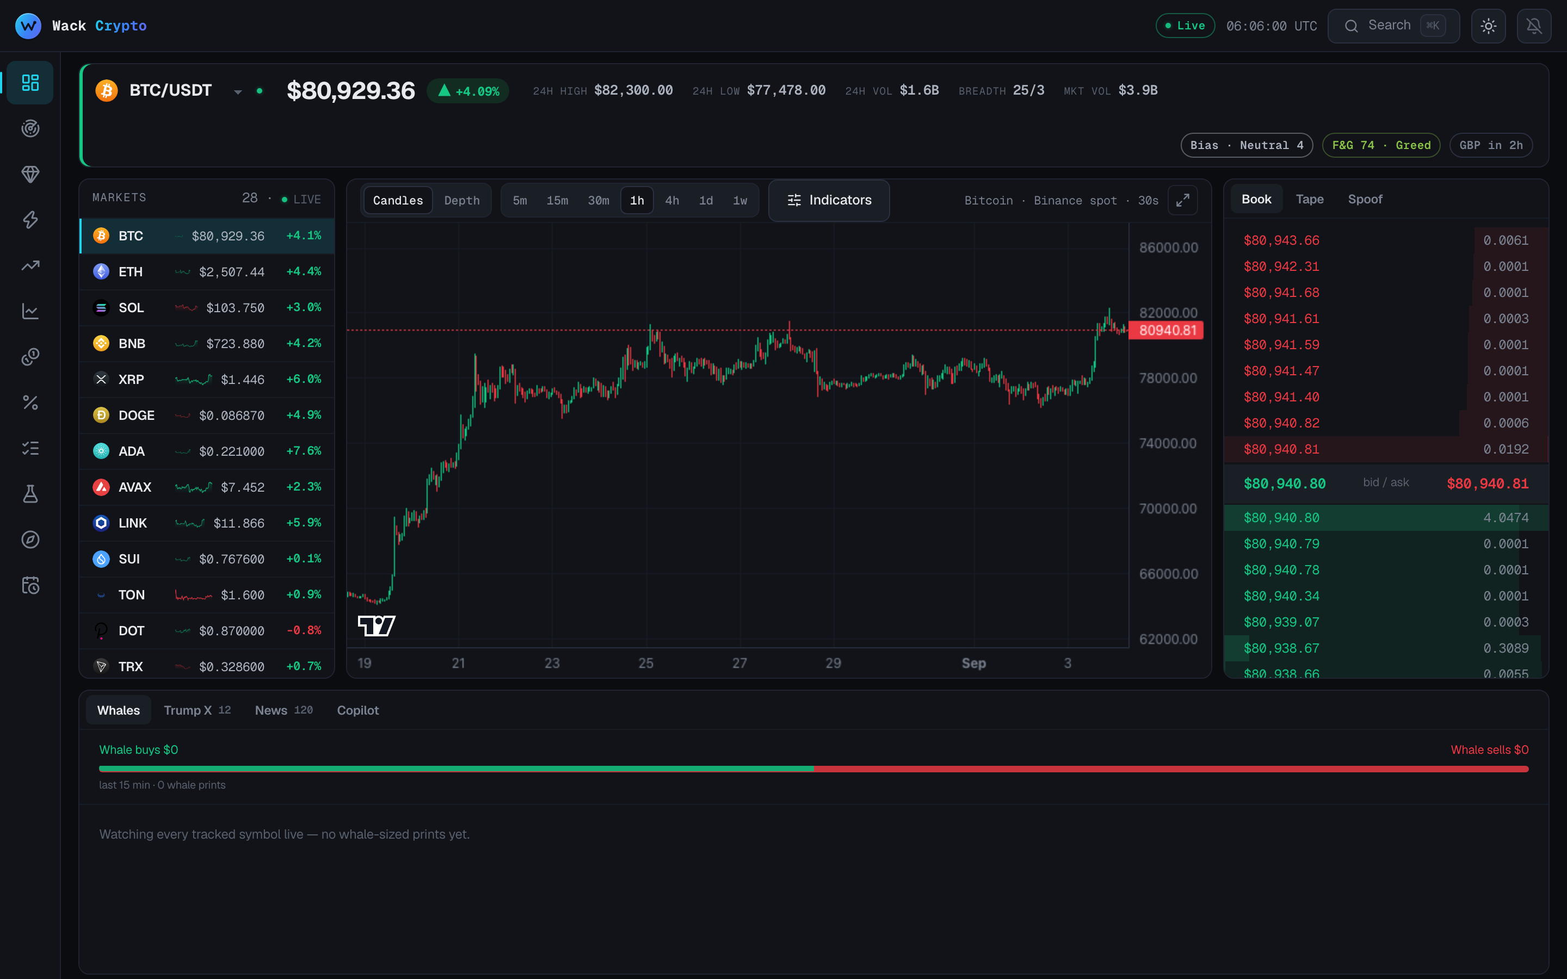Open the trending-up arrow sidebar icon

tap(30, 265)
